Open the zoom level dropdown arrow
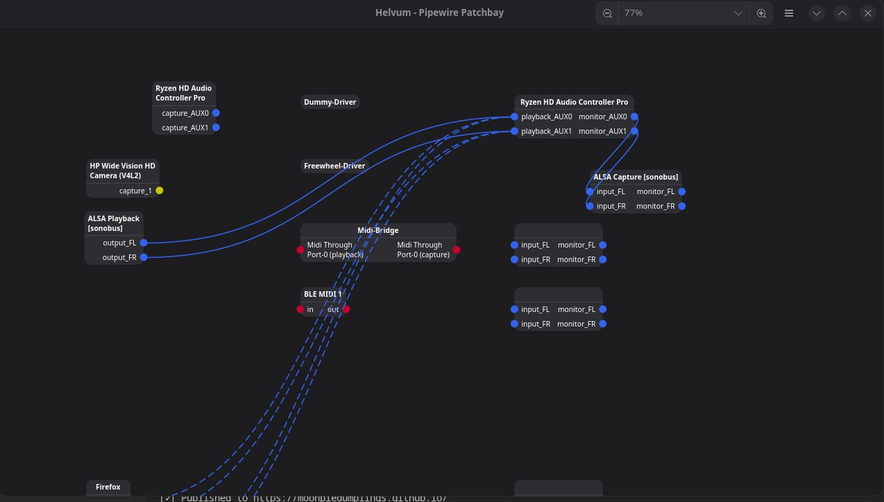Viewport: 884px width, 502px height. pyautogui.click(x=738, y=13)
